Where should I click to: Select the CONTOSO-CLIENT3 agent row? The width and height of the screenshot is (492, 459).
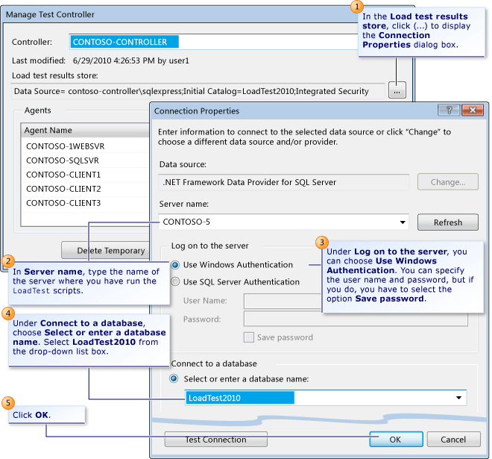85,203
